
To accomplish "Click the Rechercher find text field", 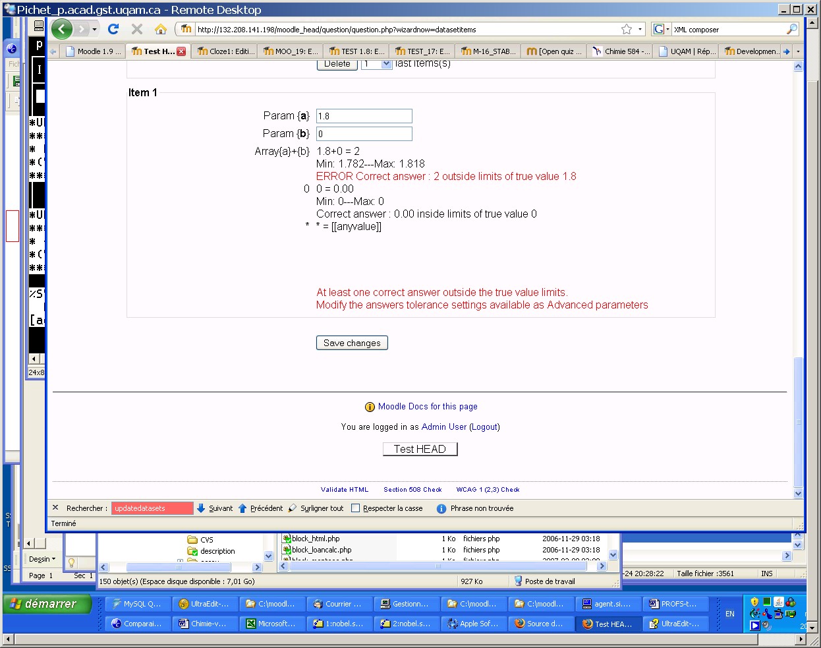I will (152, 508).
